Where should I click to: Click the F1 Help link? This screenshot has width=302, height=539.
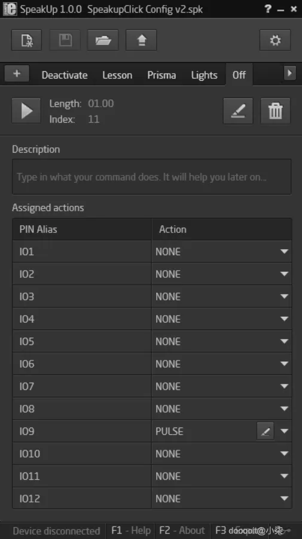point(131,531)
